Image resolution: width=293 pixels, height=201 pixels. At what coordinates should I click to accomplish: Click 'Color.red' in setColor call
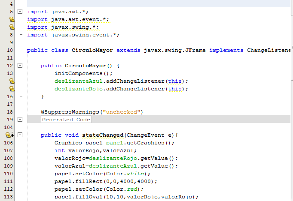(x=122, y=189)
